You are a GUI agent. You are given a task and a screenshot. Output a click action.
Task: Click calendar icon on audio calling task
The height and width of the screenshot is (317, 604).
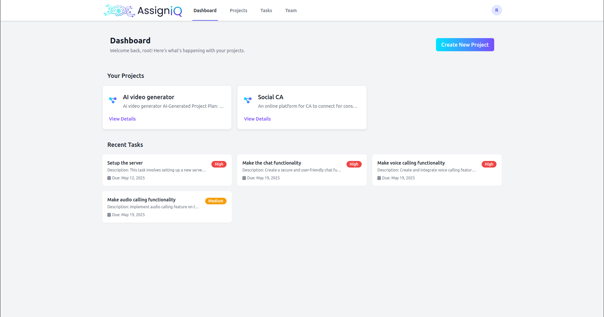109,215
